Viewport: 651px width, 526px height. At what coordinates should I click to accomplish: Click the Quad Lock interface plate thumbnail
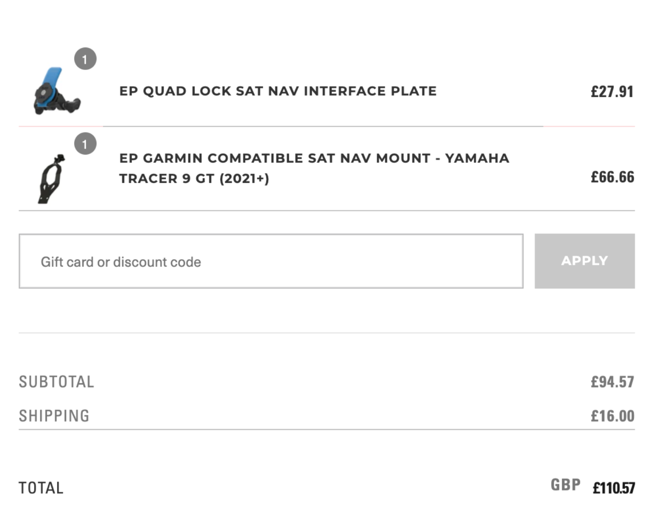tap(57, 91)
